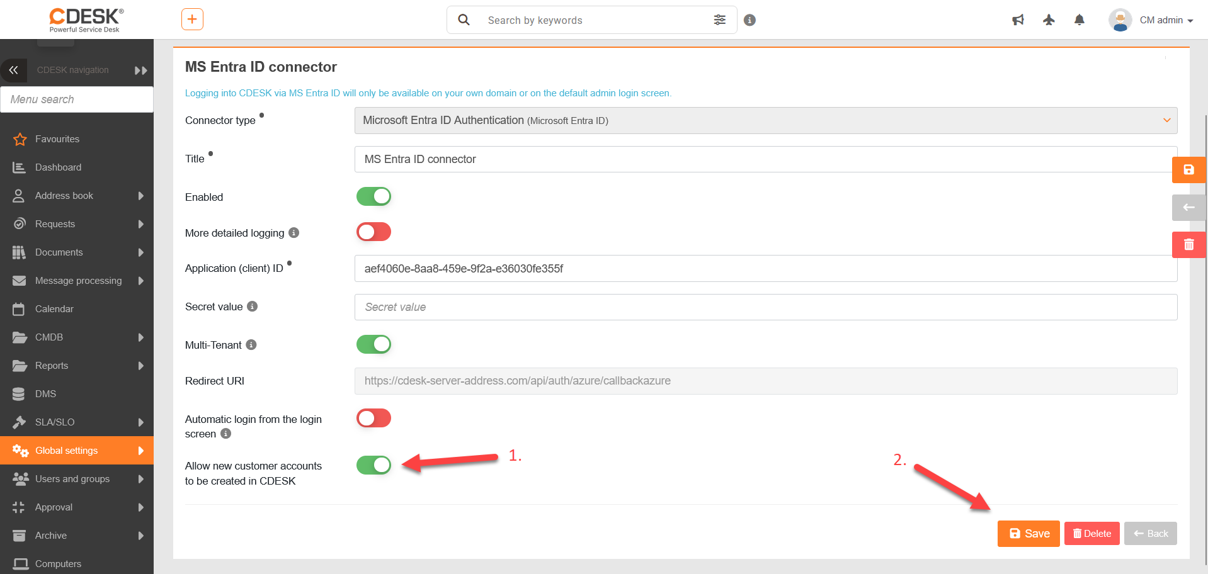Click the Global settings gears icon
This screenshot has height=574, width=1208.
pyautogui.click(x=20, y=451)
